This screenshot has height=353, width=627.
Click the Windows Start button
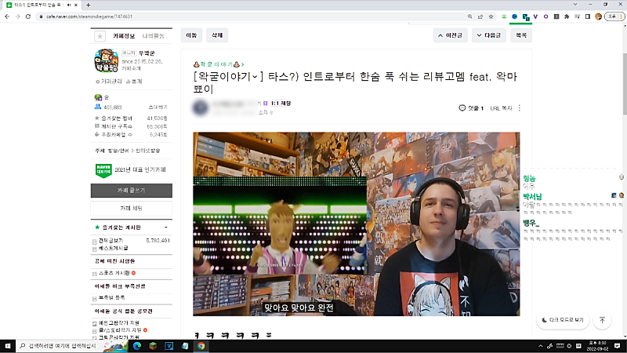click(x=7, y=345)
